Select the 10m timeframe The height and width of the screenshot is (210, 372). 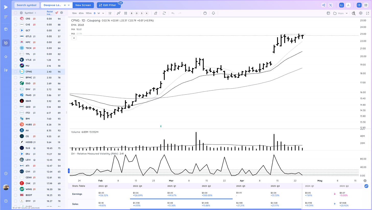[x=74, y=13]
